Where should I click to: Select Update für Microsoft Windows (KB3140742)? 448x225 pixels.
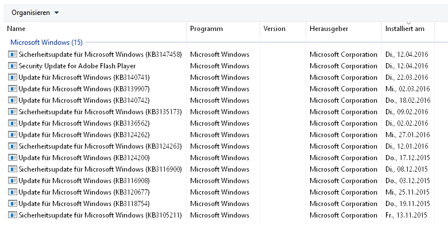pos(219,100)
